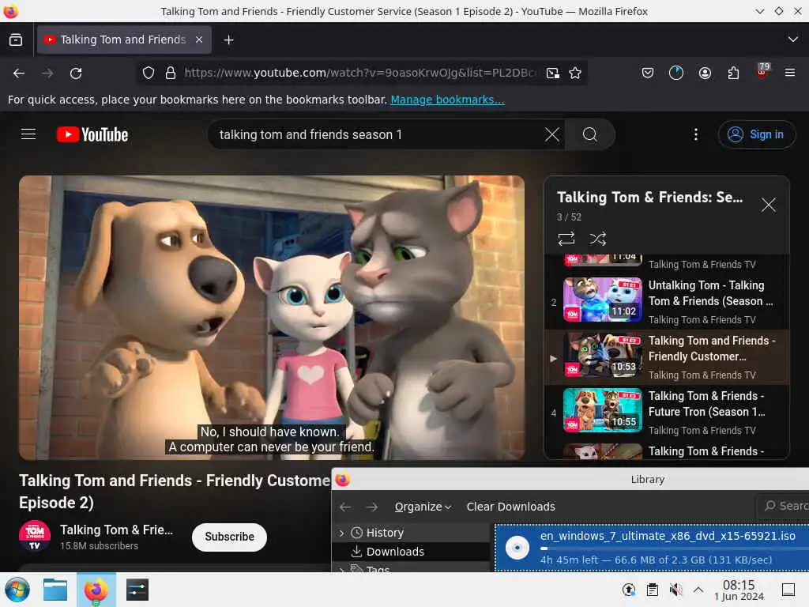Show site security padlock info
This screenshot has width=809, height=607.
(171, 73)
